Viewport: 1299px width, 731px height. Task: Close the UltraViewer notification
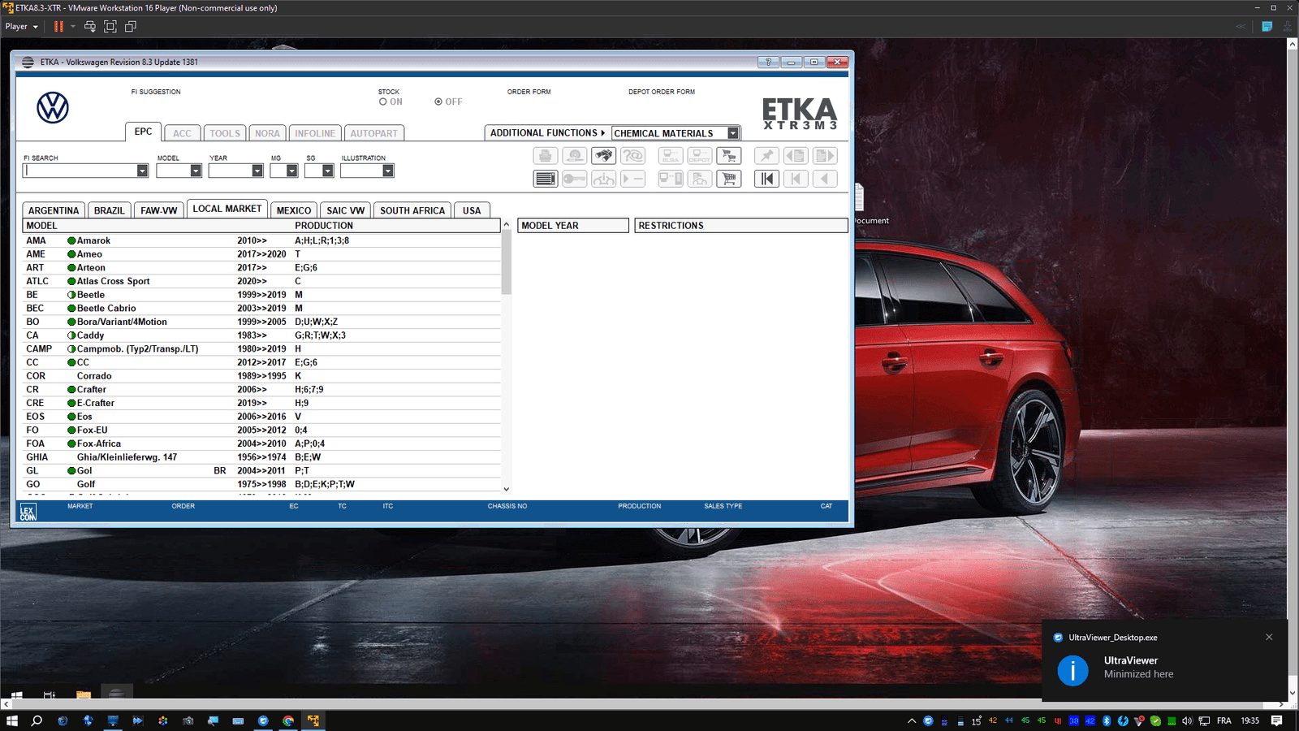coord(1269,637)
